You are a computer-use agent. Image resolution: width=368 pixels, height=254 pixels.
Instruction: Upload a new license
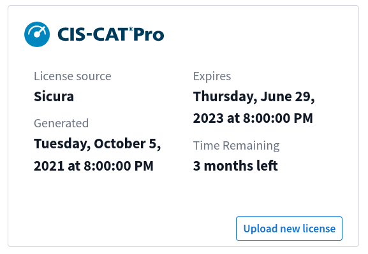click(289, 229)
